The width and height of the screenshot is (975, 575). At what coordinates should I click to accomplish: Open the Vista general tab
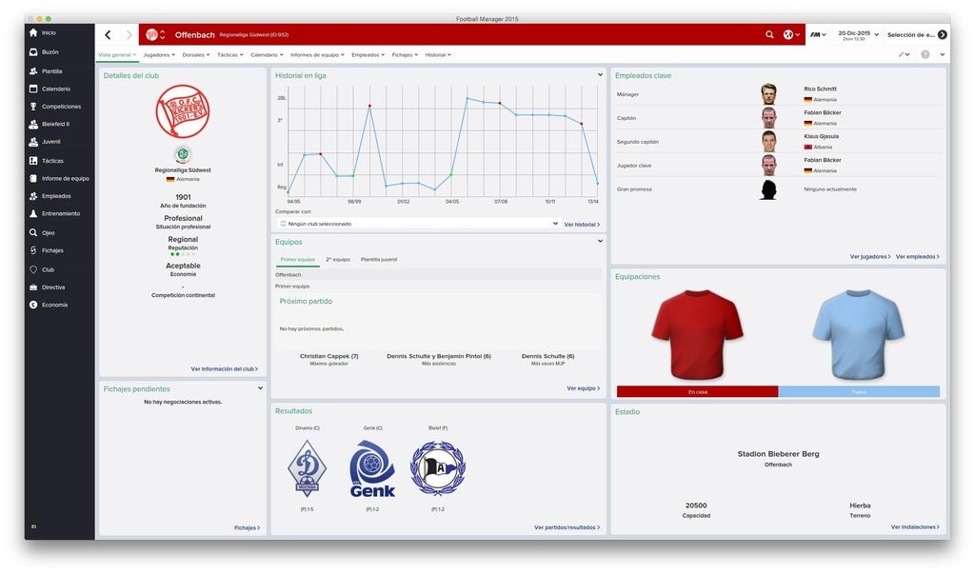[117, 54]
